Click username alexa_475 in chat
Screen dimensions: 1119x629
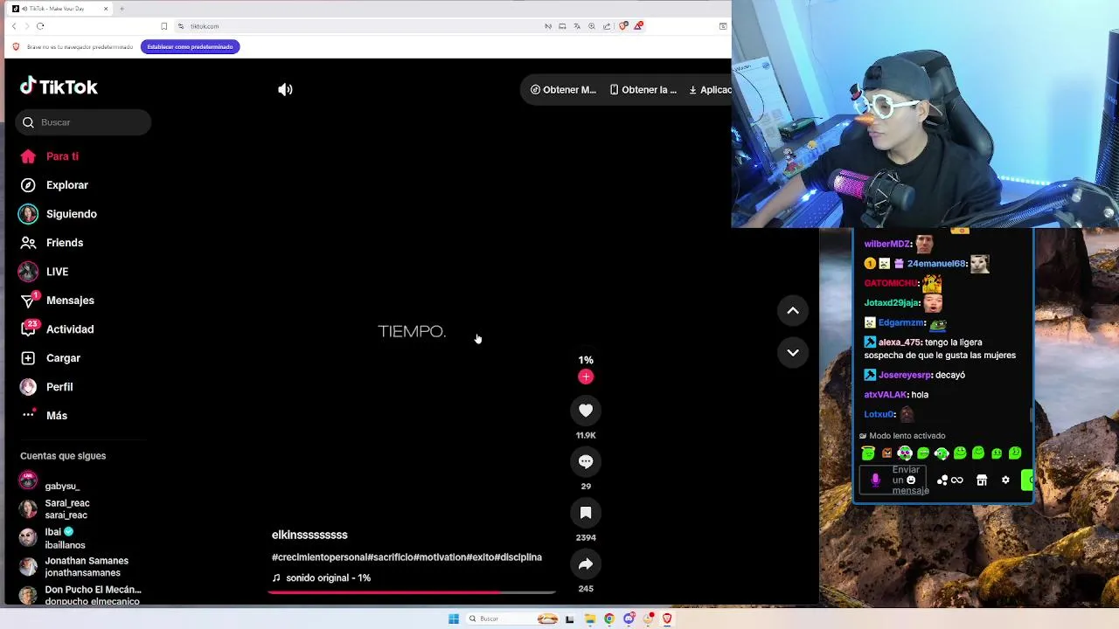900,342
